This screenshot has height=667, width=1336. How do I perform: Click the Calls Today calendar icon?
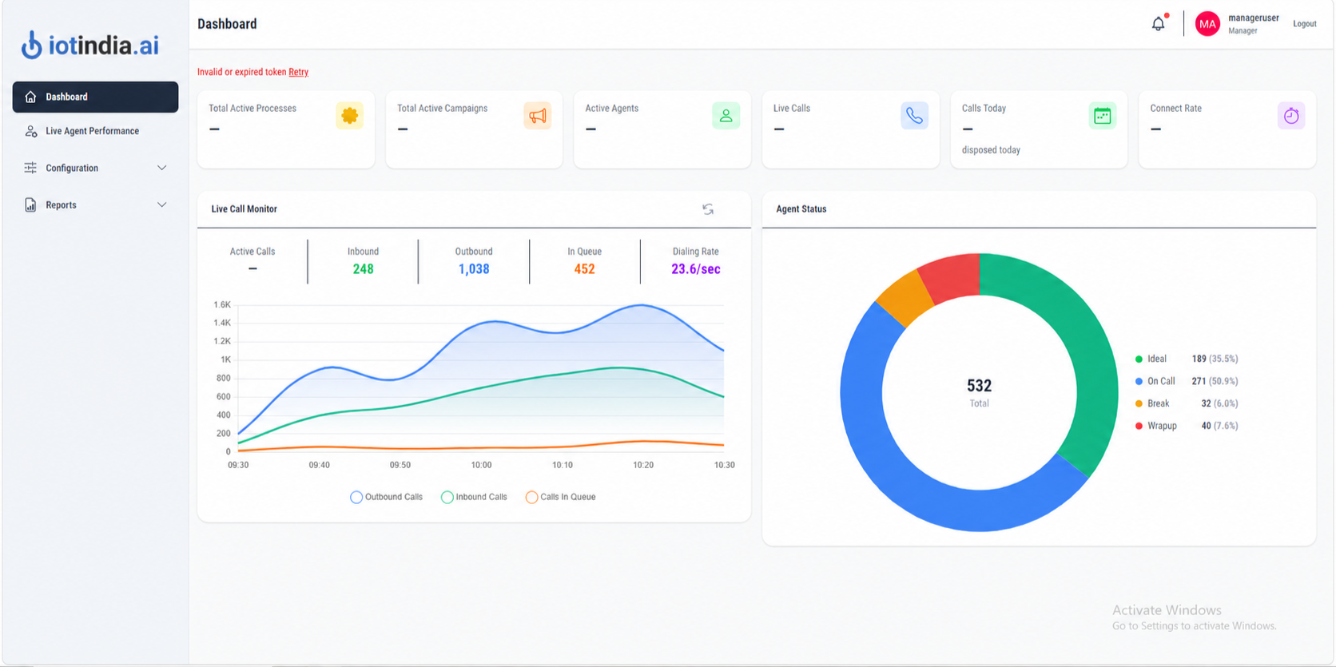pos(1103,116)
